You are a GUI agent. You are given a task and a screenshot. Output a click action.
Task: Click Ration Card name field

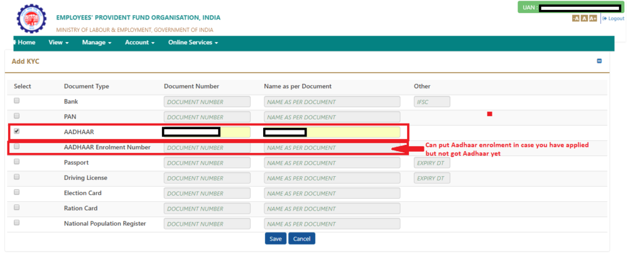[332, 208]
